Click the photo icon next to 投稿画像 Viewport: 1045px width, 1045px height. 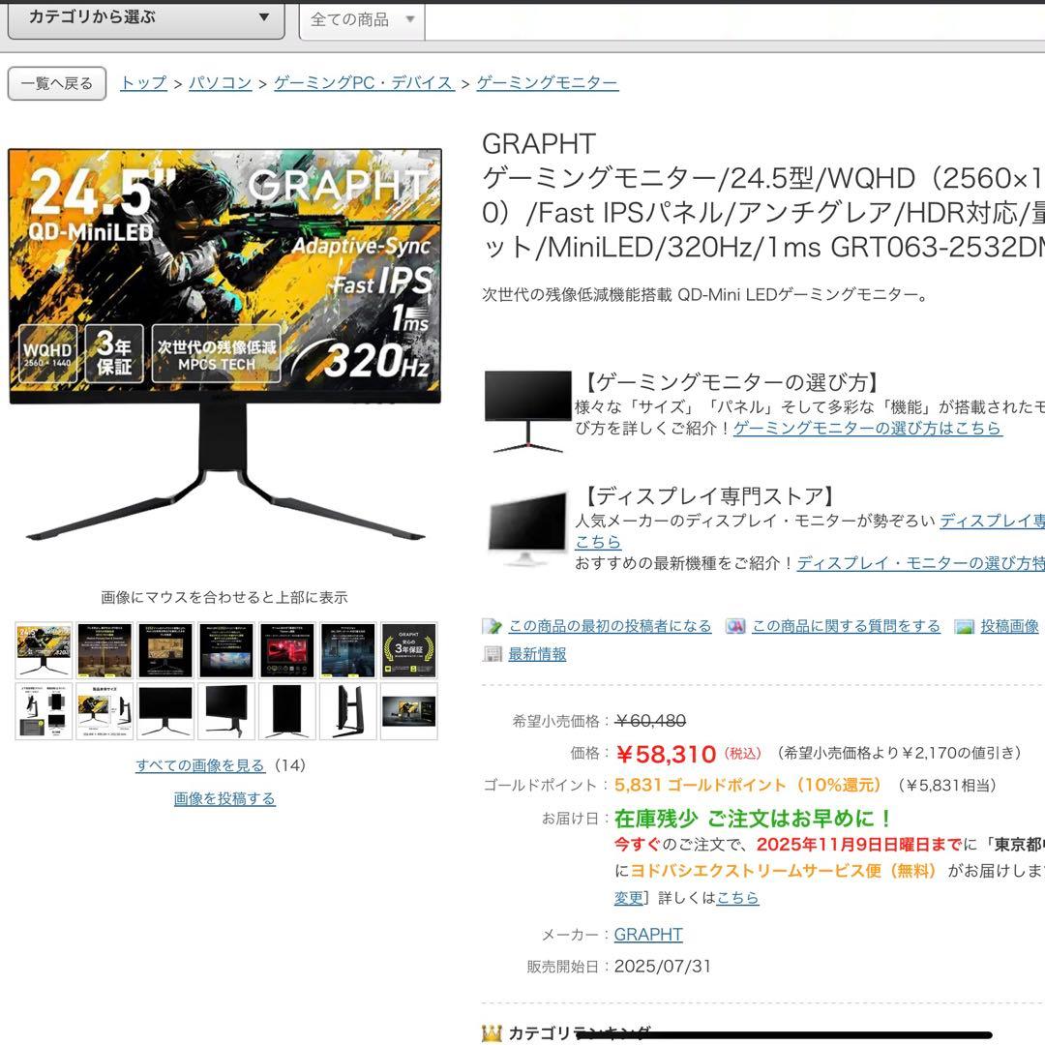[x=962, y=625]
